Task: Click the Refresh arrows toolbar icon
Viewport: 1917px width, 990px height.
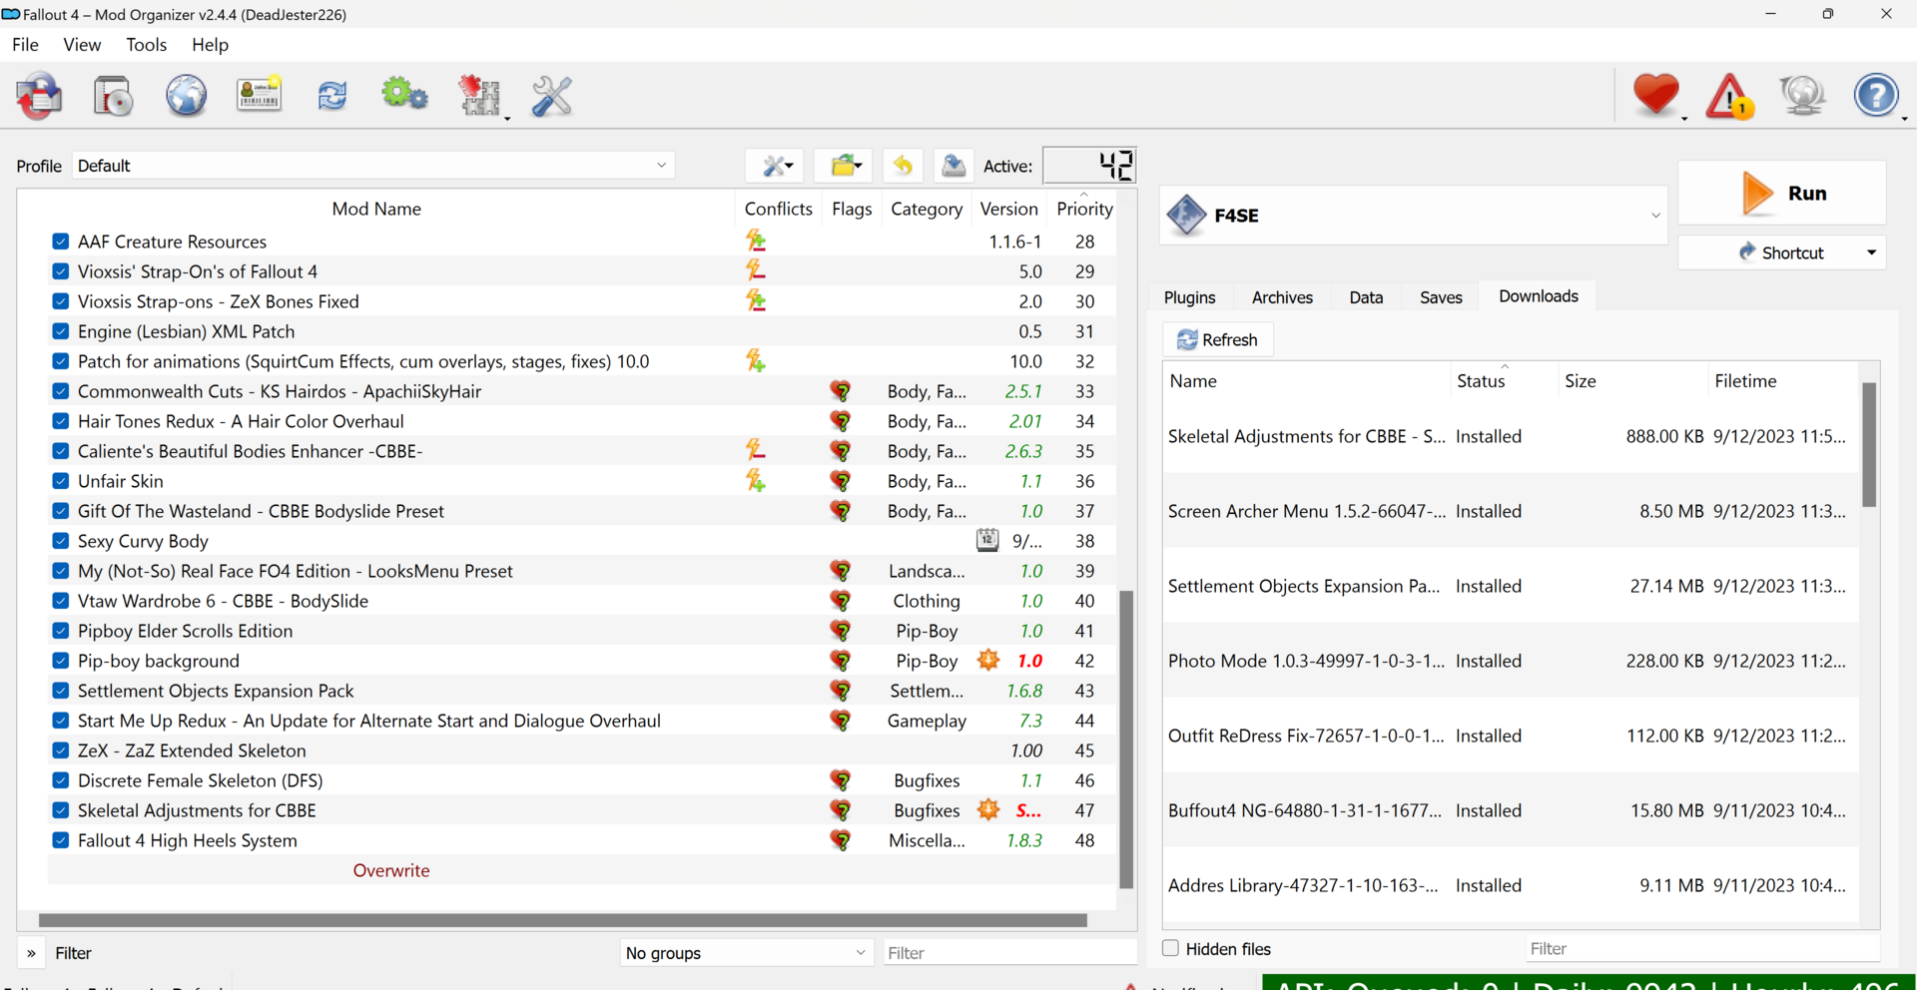Action: pos(331,96)
